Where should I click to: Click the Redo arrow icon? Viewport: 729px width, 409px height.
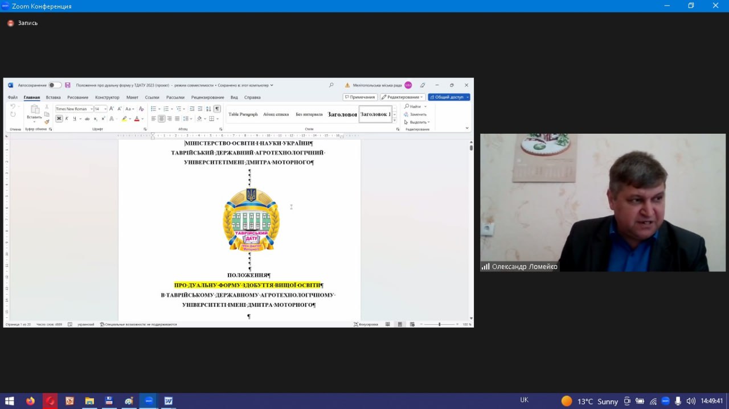point(13,114)
